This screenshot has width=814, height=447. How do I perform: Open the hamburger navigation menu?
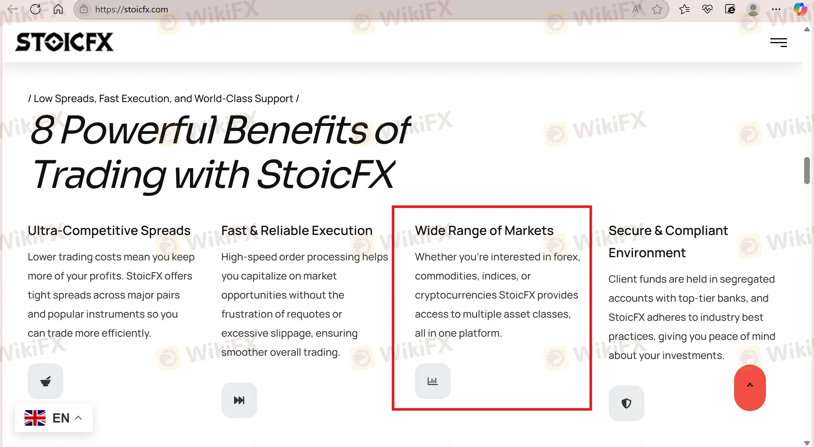tap(778, 42)
